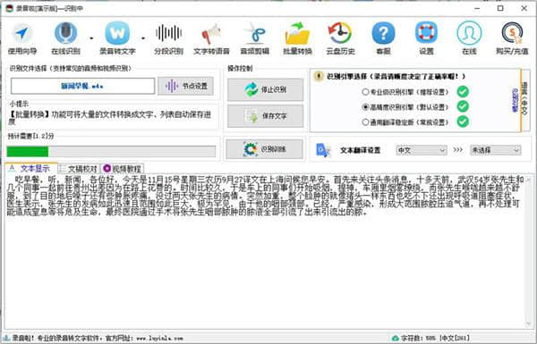Click green check beside 高精度识别引擎
This screenshot has height=344, width=537.
[x=463, y=106]
